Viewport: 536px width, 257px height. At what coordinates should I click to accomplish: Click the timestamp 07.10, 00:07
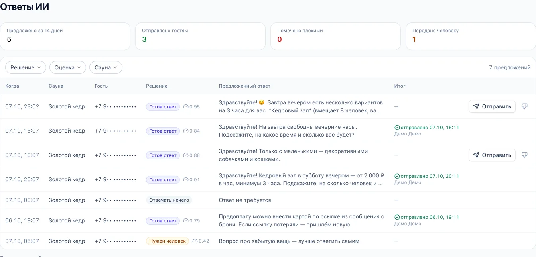pyautogui.click(x=22, y=200)
